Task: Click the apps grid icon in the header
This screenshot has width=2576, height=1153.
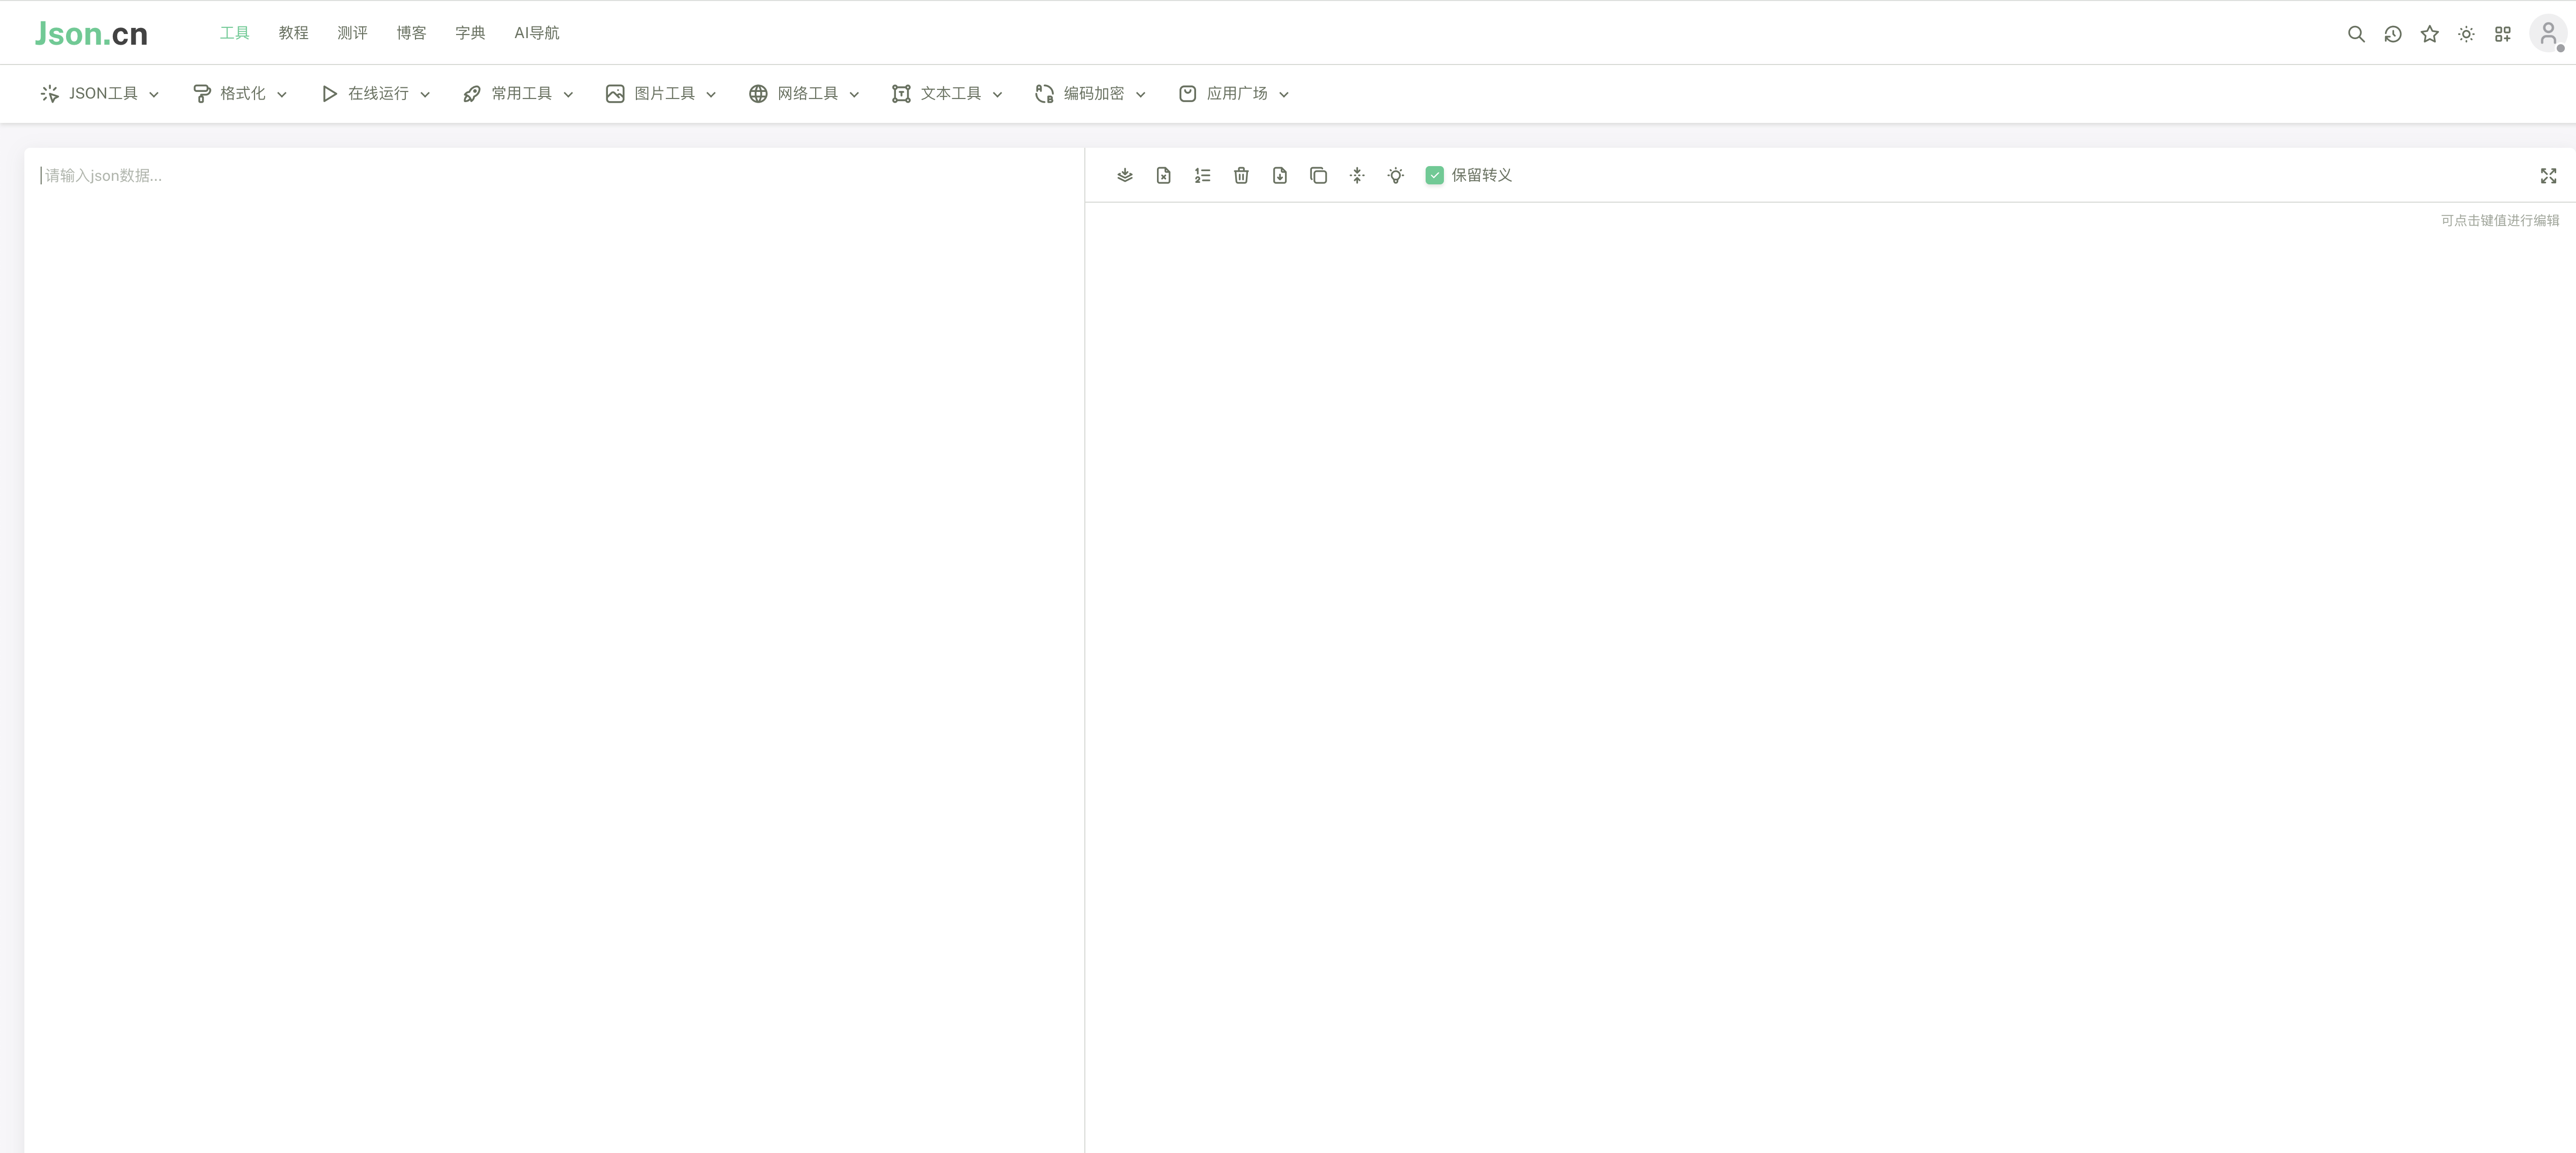Action: click(2503, 33)
